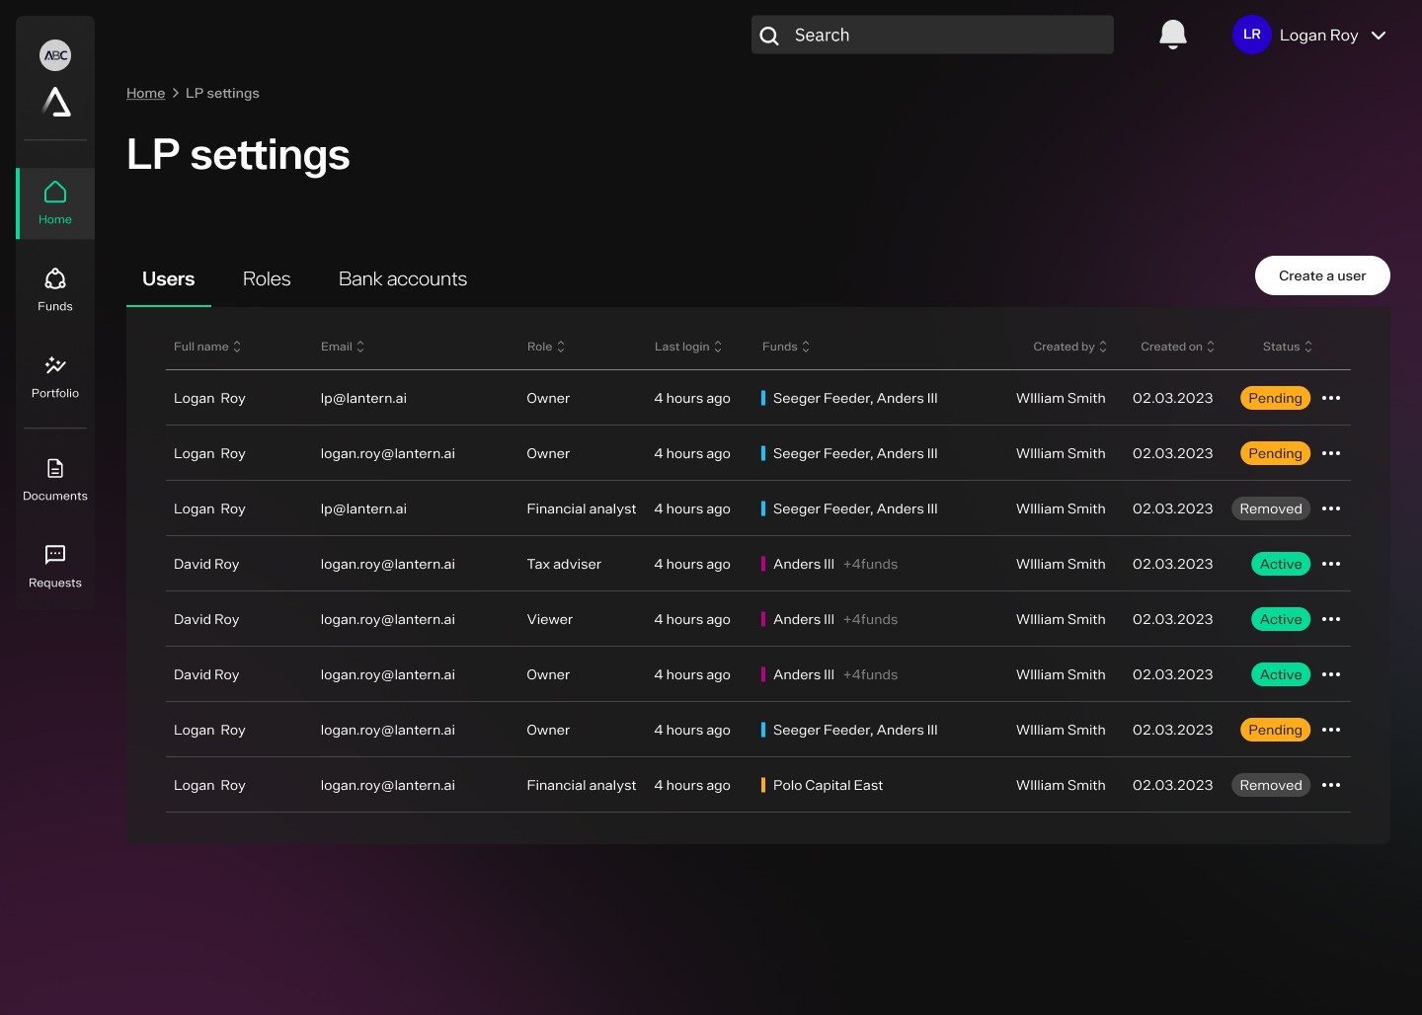Sort table by Role column
Viewport: 1422px width, 1015px height.
[546, 347]
